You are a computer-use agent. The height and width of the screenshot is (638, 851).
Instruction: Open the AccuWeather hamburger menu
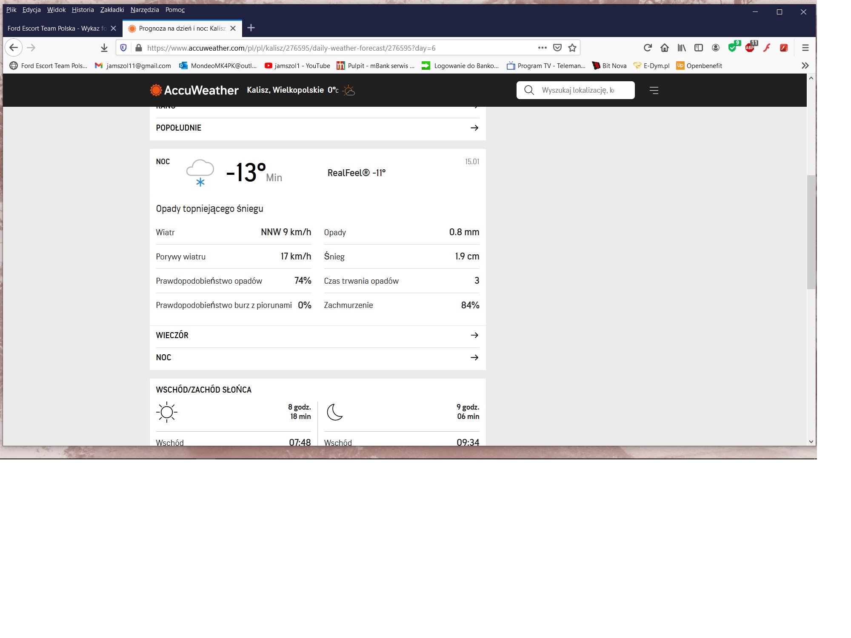[654, 90]
